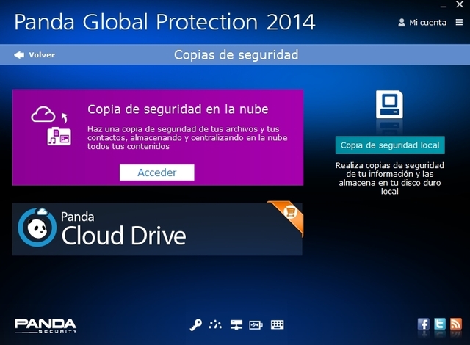Click the Panda Security logo
The width and height of the screenshot is (470, 345).
pyautogui.click(x=46, y=325)
